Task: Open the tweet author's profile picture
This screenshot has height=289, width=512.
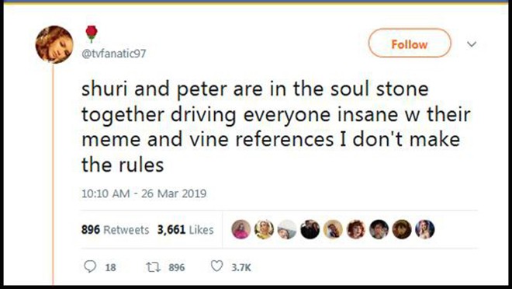Action: point(54,44)
